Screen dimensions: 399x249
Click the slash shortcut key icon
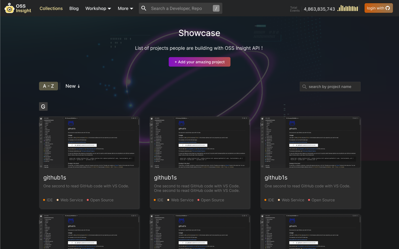point(216,8)
